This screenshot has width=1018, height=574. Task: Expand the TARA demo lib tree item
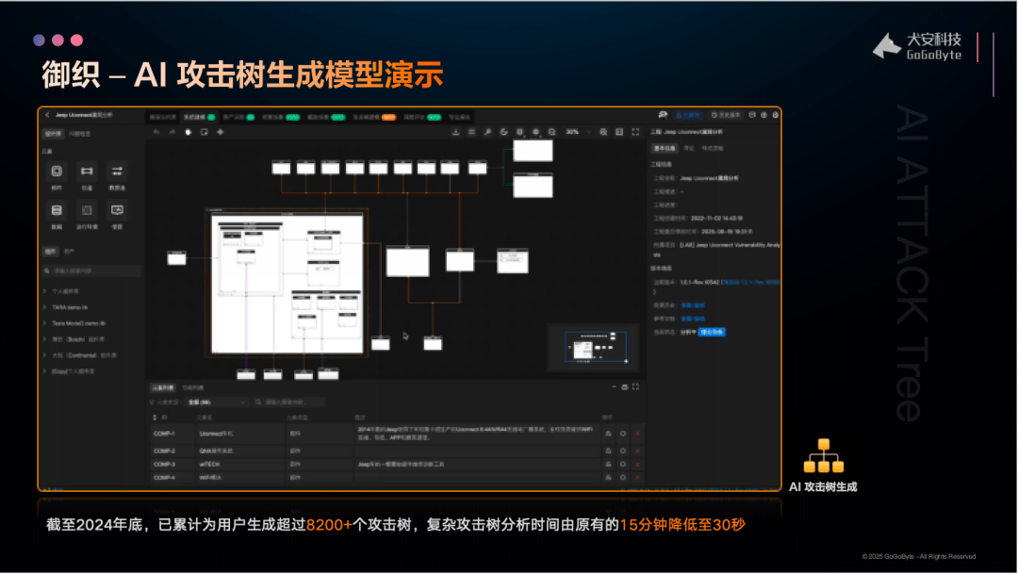coord(45,307)
